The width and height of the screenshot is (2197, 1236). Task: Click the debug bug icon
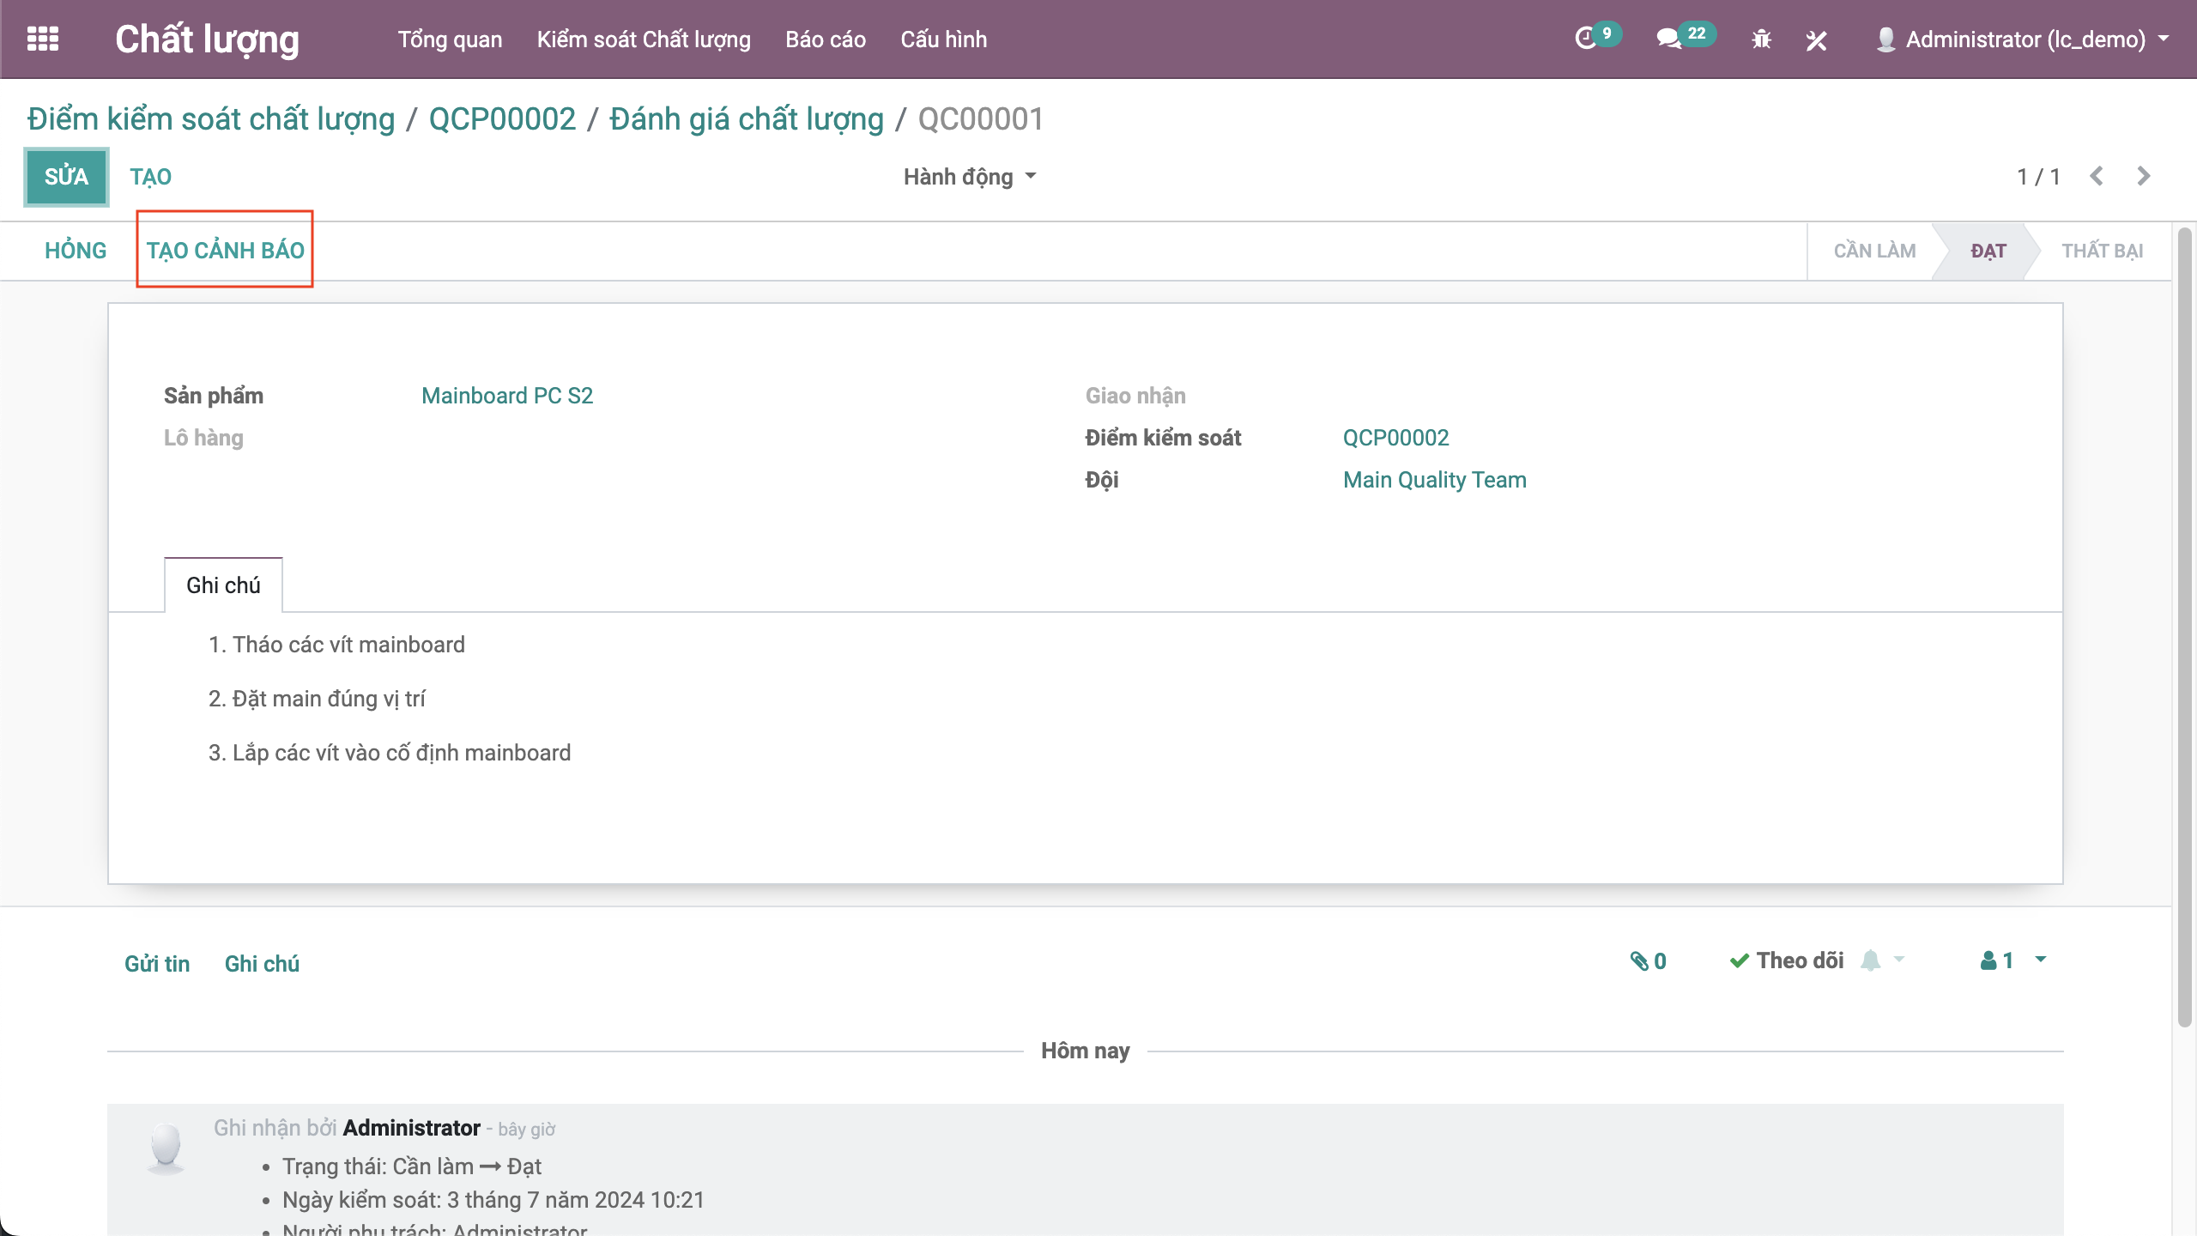[1761, 39]
